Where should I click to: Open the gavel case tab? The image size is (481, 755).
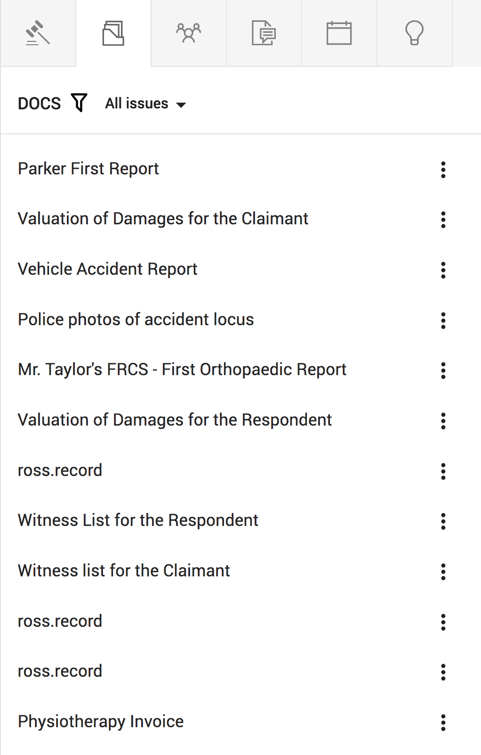38,33
